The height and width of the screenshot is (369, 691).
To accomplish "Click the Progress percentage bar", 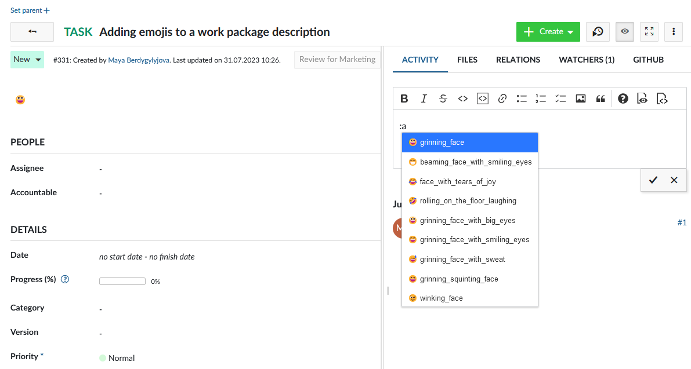I will (122, 282).
